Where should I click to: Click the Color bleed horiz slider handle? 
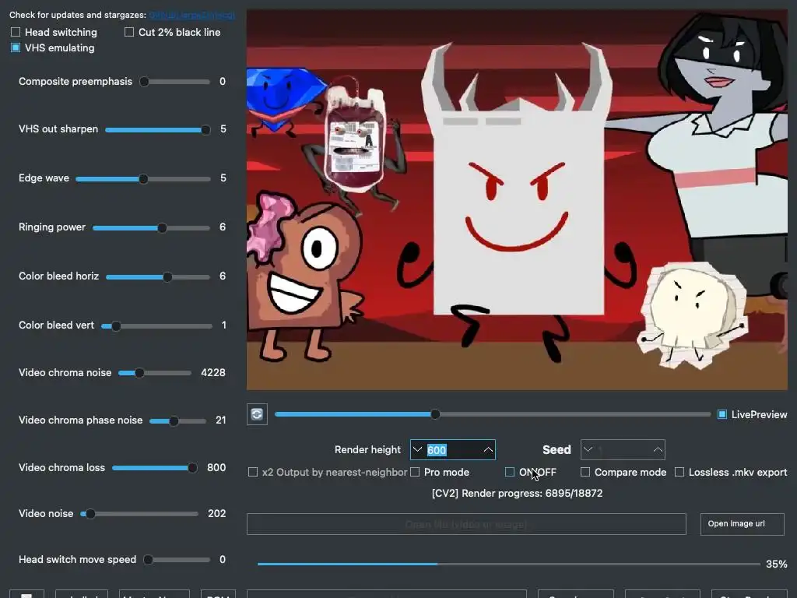[x=167, y=276]
